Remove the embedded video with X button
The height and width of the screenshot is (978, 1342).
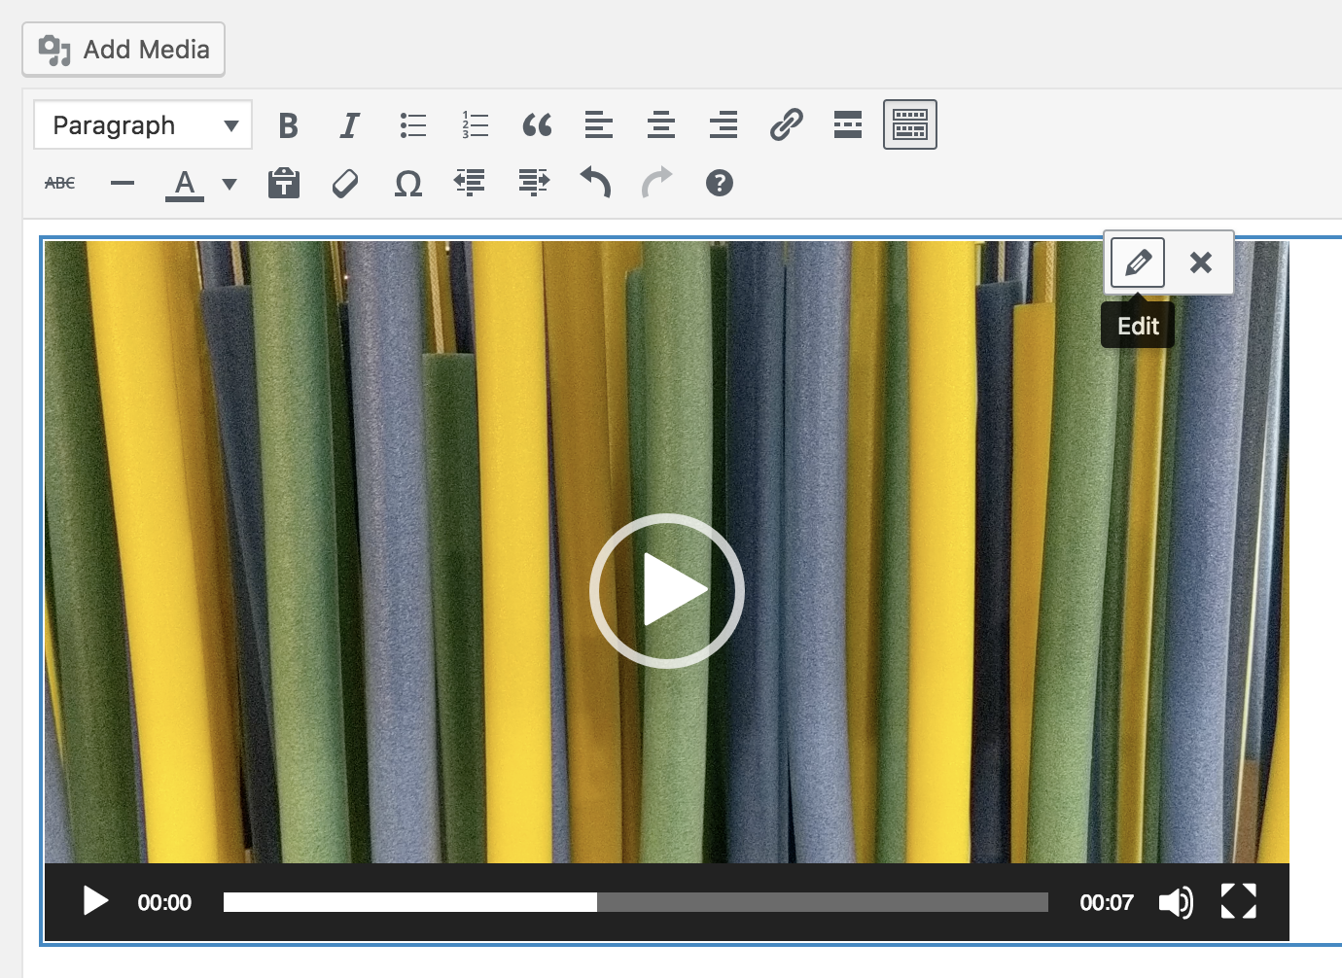pos(1201,262)
